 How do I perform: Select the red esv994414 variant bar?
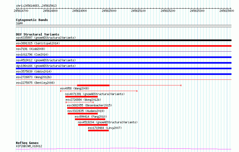90,119
